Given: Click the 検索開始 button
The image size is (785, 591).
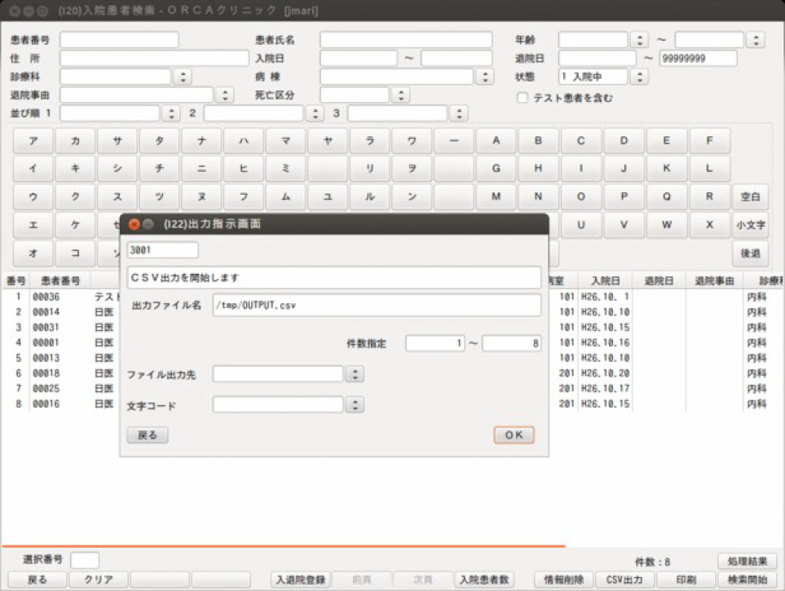Looking at the screenshot, I should pyautogui.click(x=748, y=580).
